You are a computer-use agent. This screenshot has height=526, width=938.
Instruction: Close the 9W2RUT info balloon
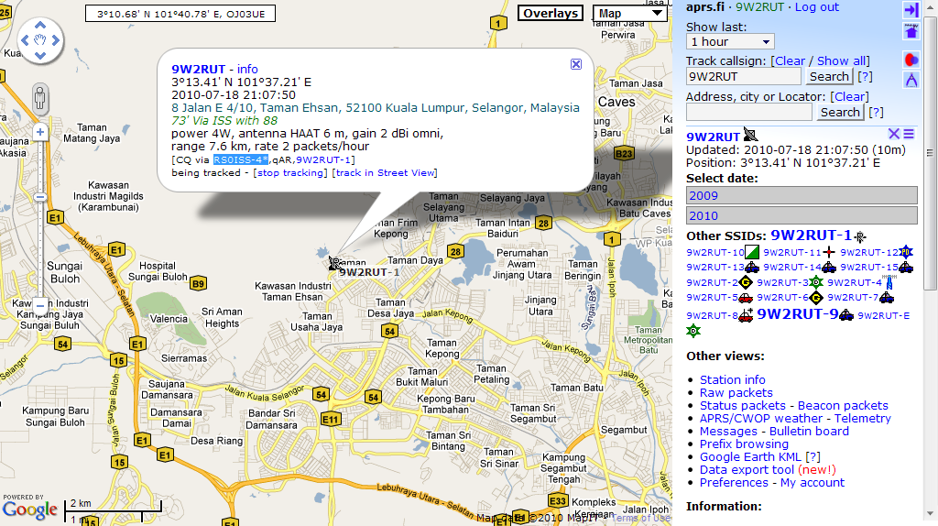coord(576,64)
